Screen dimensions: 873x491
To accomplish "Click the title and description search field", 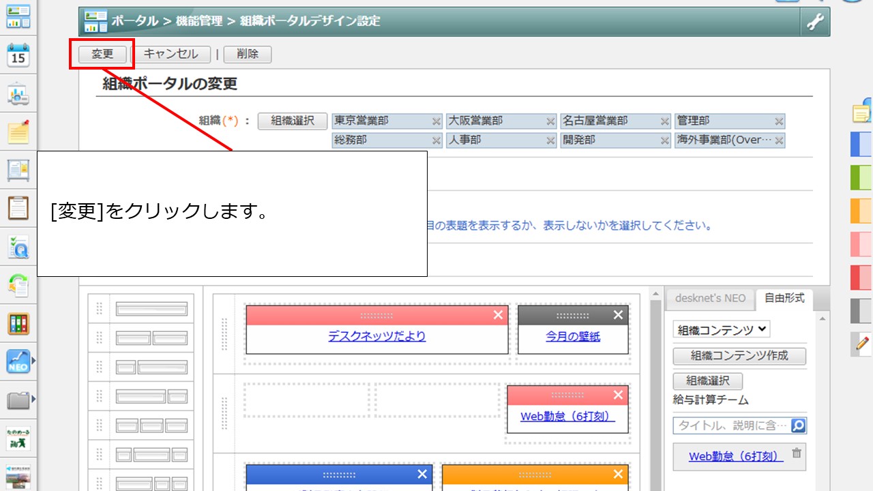I will point(730,426).
